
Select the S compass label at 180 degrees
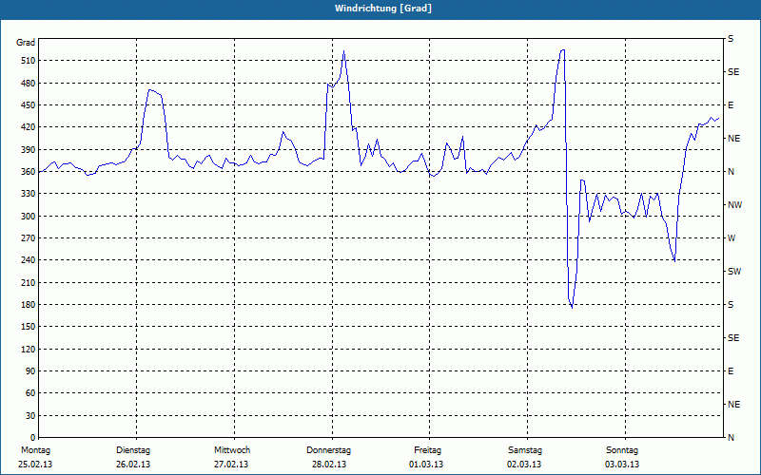point(731,305)
